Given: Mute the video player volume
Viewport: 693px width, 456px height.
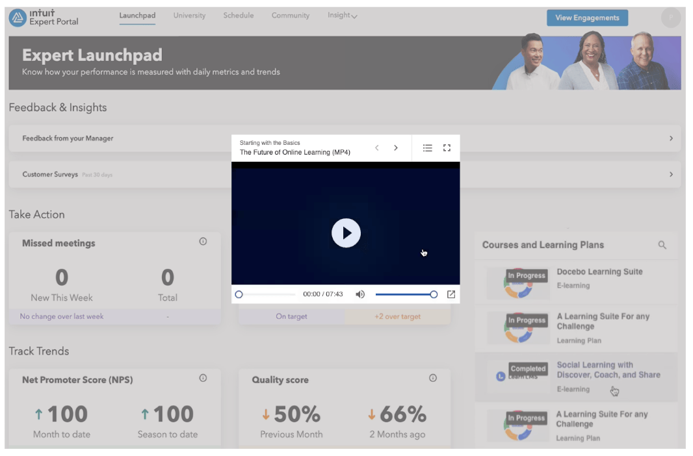Looking at the screenshot, I should (360, 294).
